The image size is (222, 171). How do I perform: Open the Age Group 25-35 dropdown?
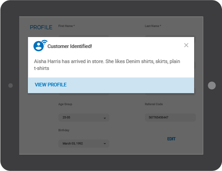(x=84, y=118)
